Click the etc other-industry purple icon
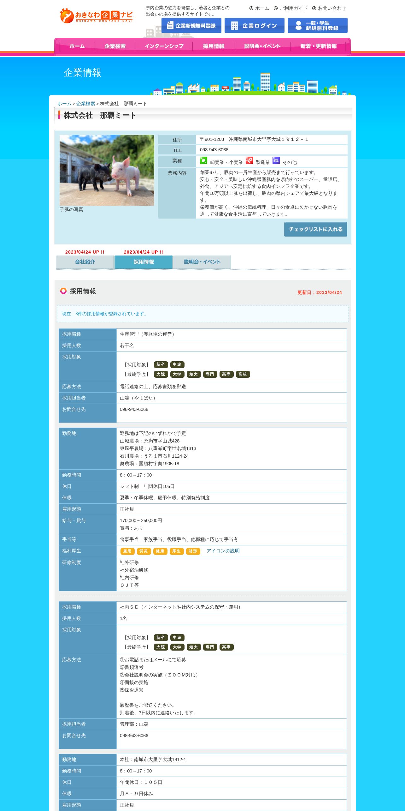Image resolution: width=405 pixels, height=811 pixels. tap(276, 160)
